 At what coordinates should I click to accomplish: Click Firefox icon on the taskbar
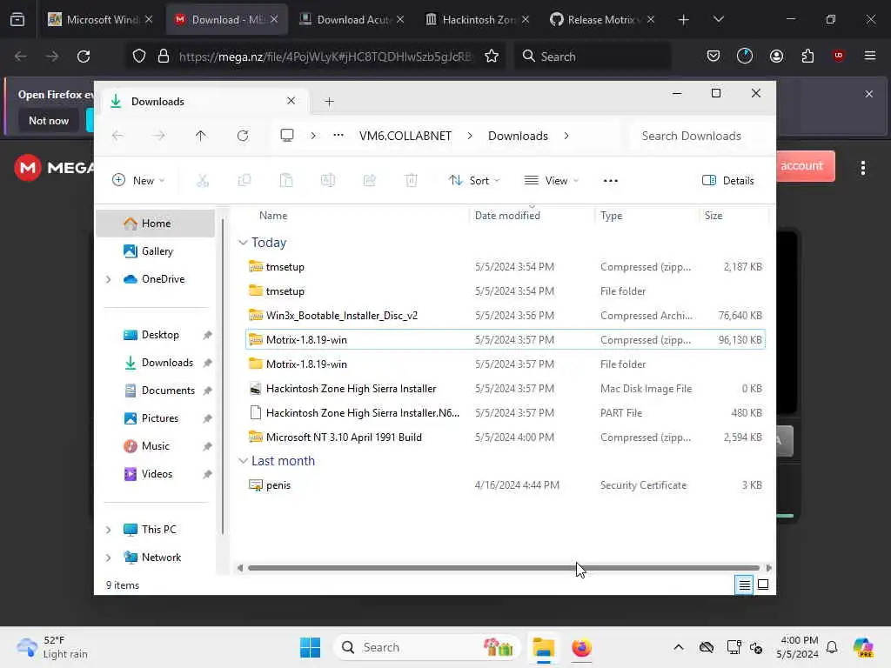coord(581,647)
